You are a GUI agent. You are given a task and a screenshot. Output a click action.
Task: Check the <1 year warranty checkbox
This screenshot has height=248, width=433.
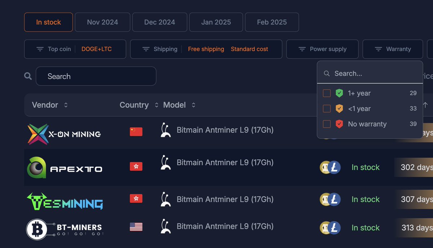point(327,108)
